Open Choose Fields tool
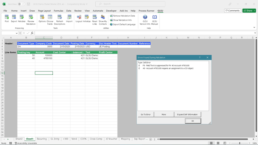 click(50, 20)
